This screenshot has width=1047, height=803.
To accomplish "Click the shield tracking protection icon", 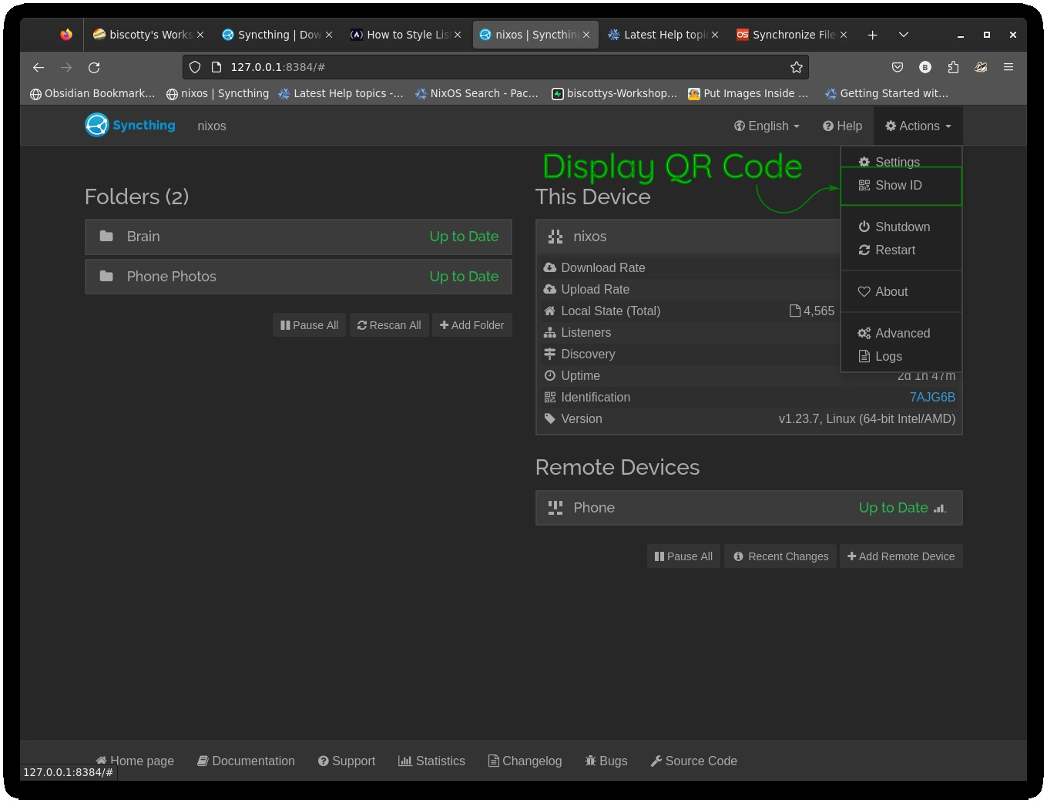I will click(x=195, y=67).
